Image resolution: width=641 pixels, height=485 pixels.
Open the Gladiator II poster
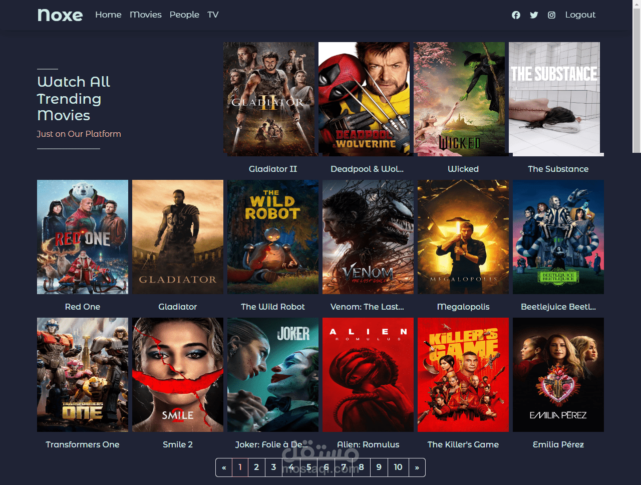[x=269, y=99]
